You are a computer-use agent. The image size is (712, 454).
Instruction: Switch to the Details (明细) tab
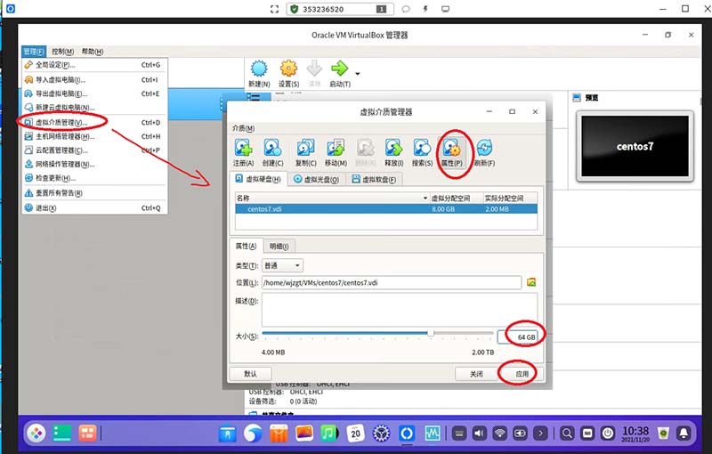279,246
